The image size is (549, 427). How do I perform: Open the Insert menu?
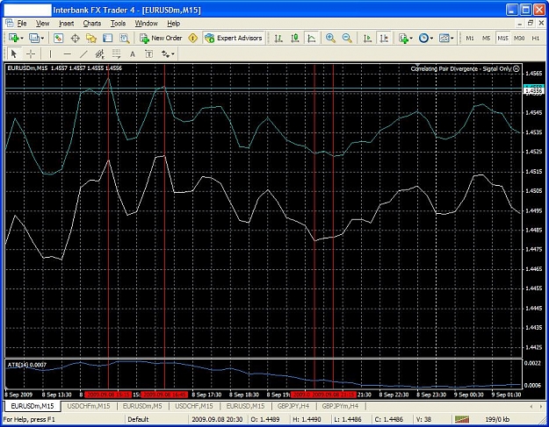(66, 24)
